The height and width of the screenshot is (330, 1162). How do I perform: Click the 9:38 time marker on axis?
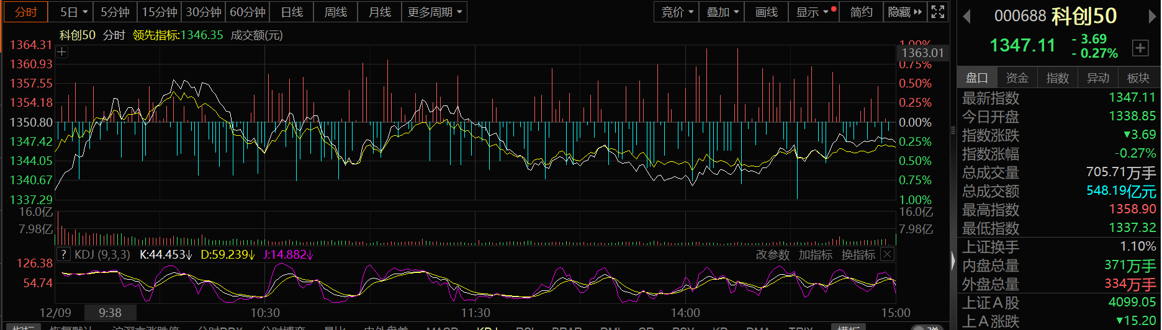coord(110,313)
